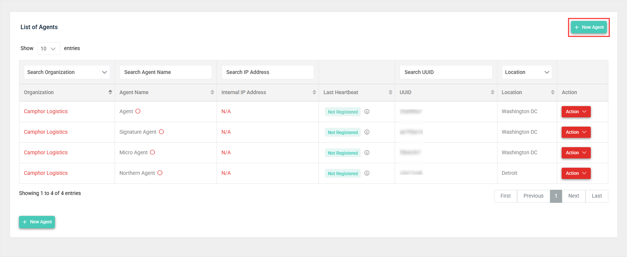The height and width of the screenshot is (257, 627).
Task: Open Camphor Logistics link in first row
Action: point(46,112)
